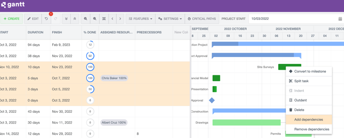Screen dimensions: 344x138
Task: Open the Settings dropdown
Action: [x=170, y=19]
